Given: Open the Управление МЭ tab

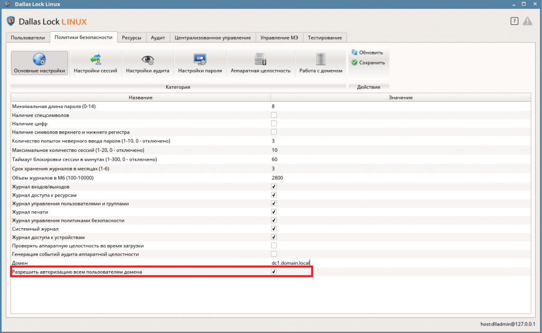Looking at the screenshot, I should point(279,38).
